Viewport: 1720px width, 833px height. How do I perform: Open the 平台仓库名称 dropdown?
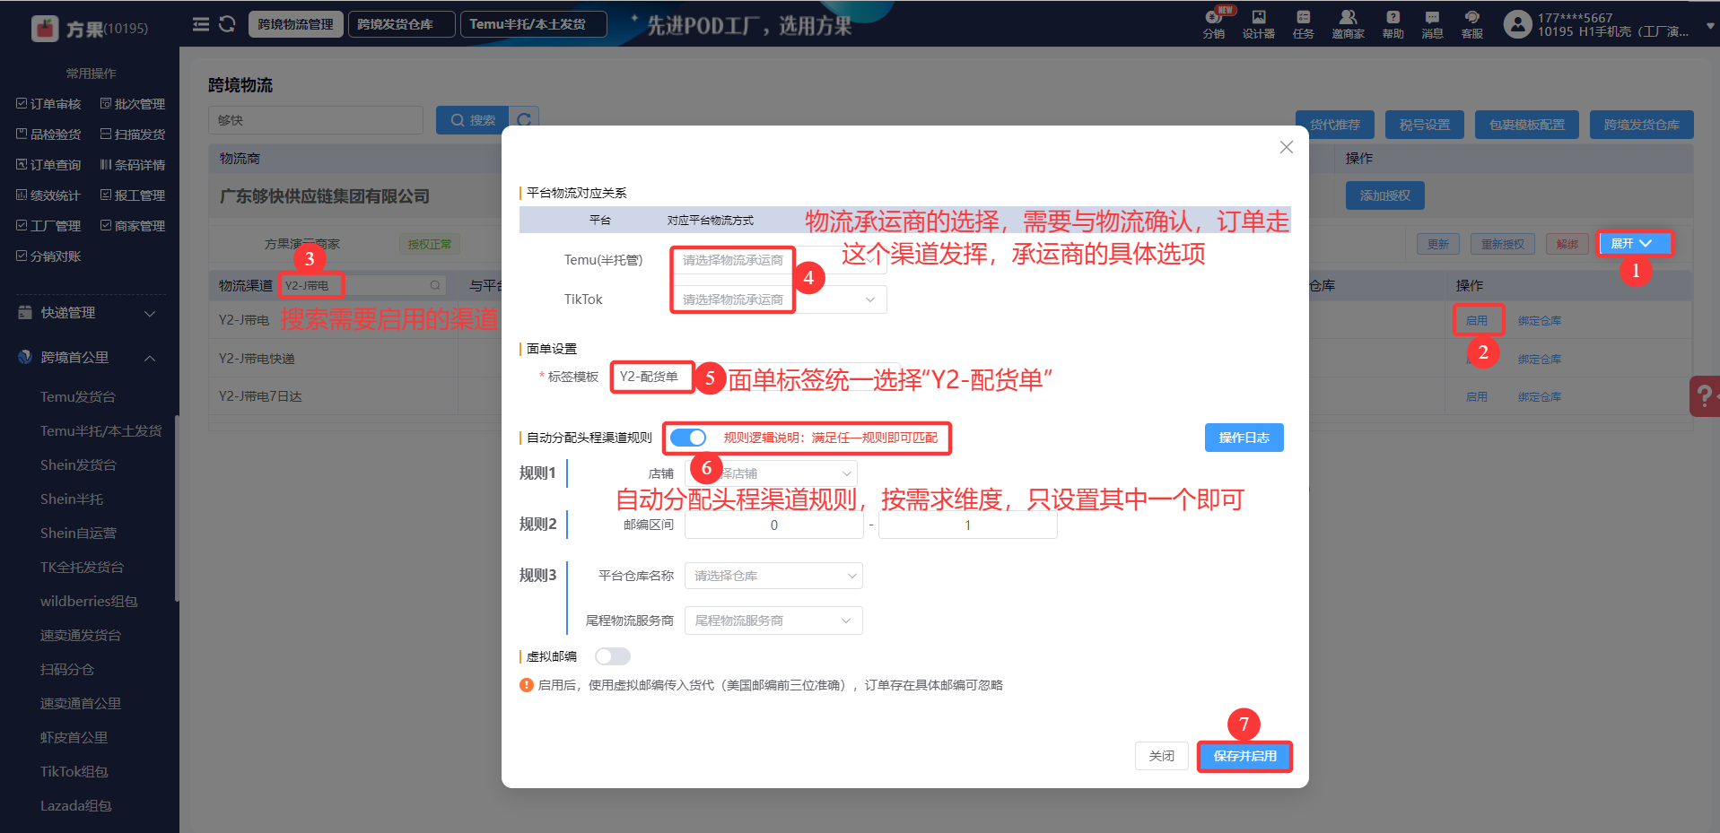[x=773, y=576]
